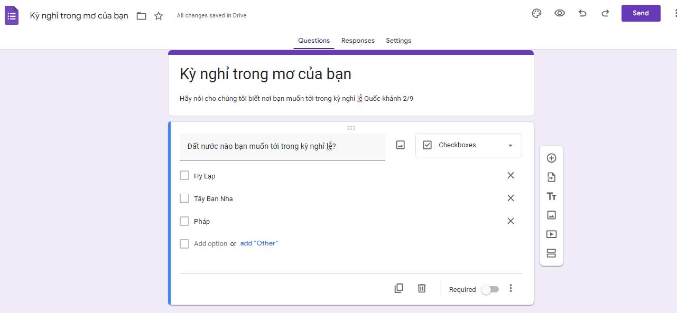
Task: Switch to the Settings tab
Action: (x=398, y=40)
